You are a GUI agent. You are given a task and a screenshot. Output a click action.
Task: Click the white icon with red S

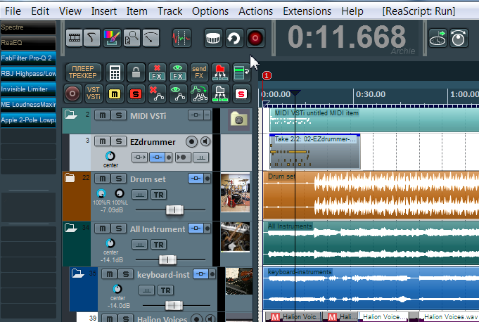[x=241, y=94]
